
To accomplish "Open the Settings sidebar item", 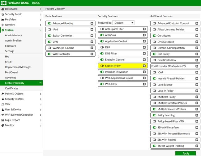I will [10, 51].
